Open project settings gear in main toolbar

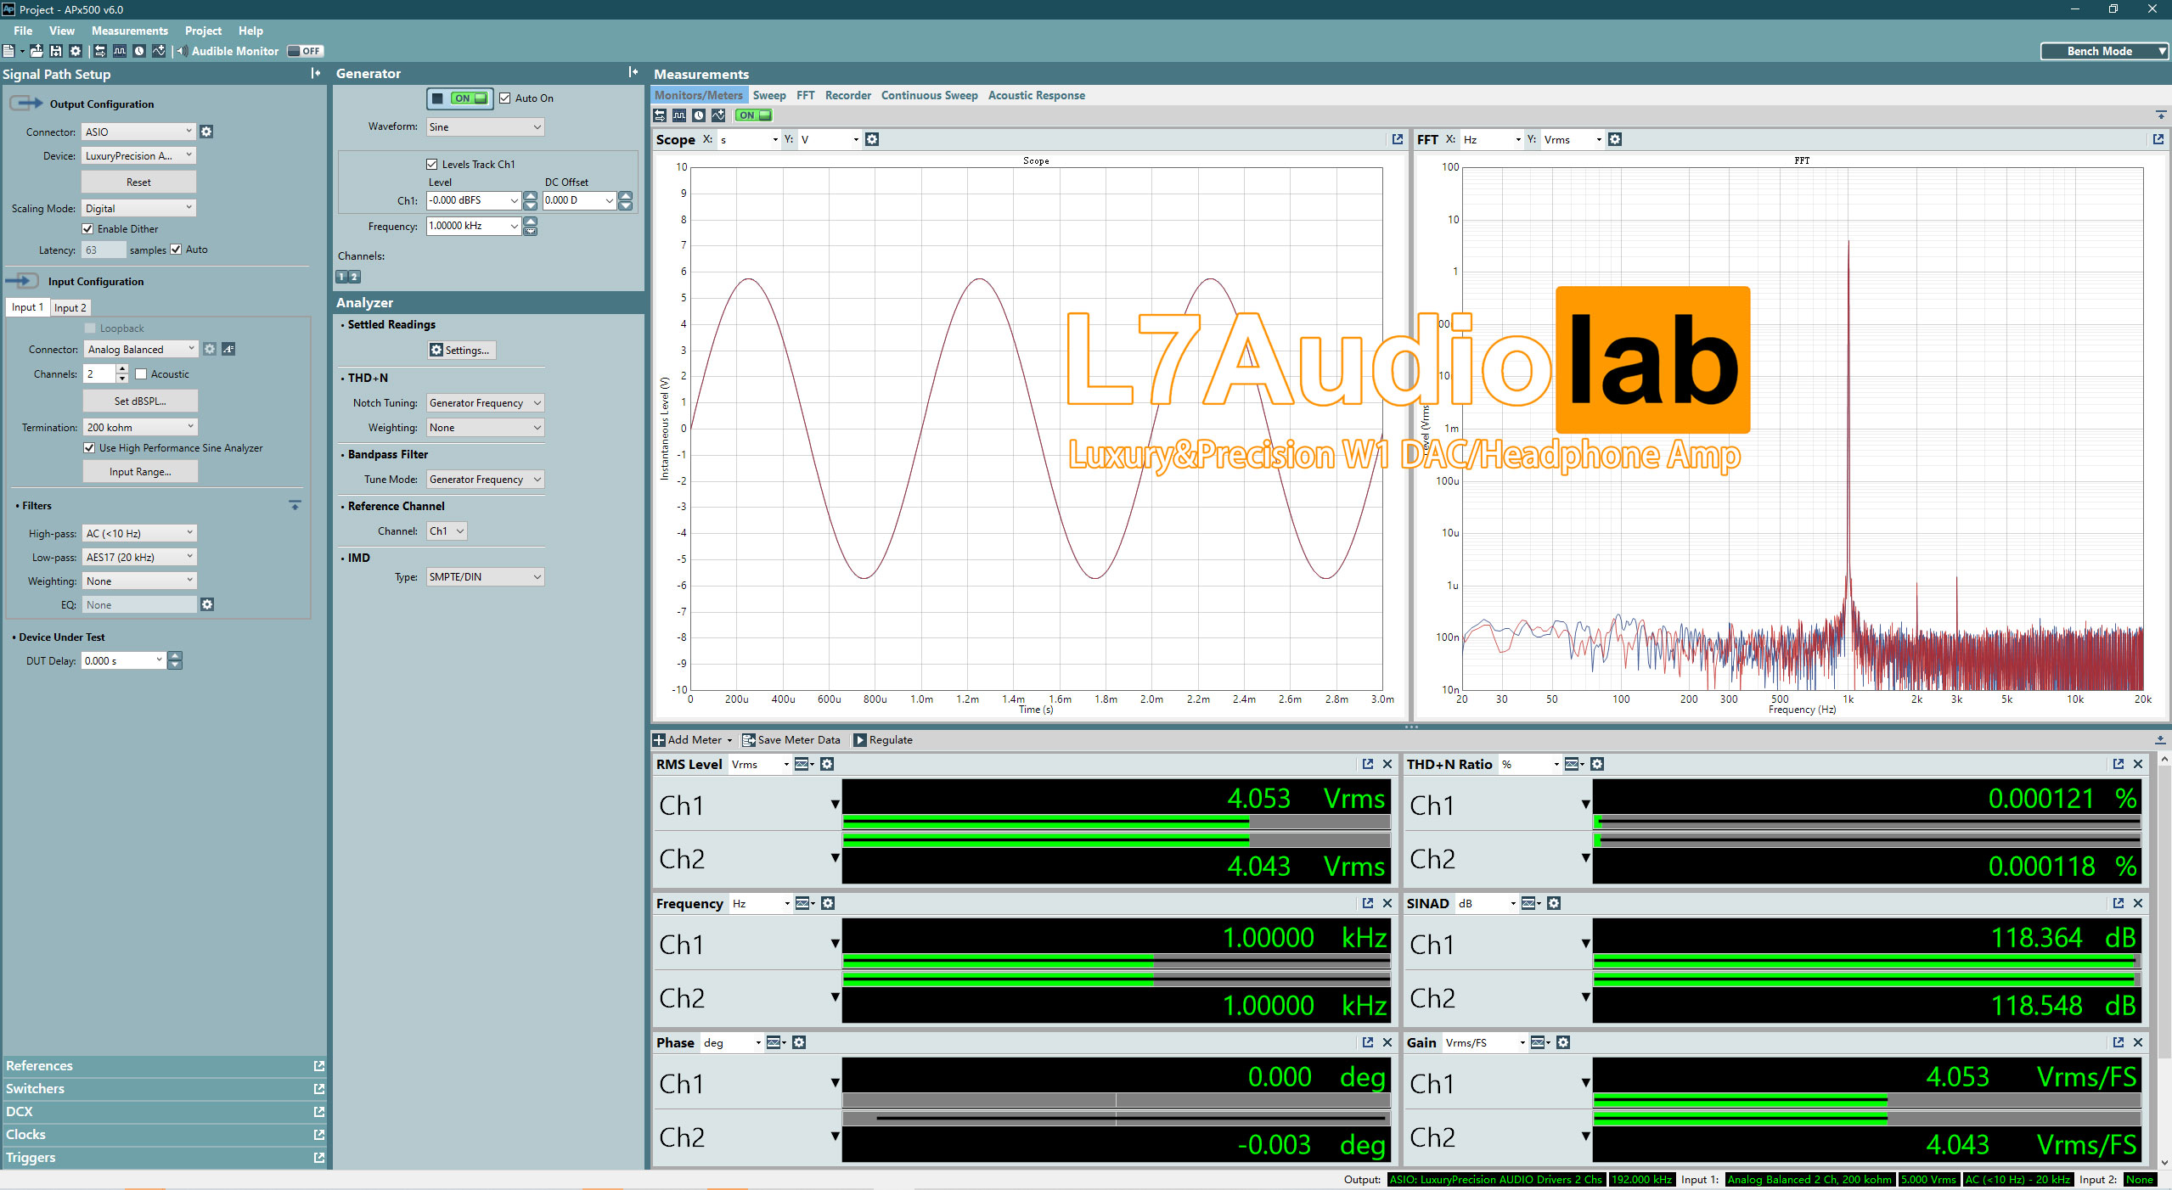(x=76, y=51)
